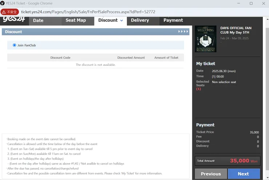Viewport: 269px width, 180px height.
Task: Click the Delivery row in payment summary
Action: click(228, 146)
